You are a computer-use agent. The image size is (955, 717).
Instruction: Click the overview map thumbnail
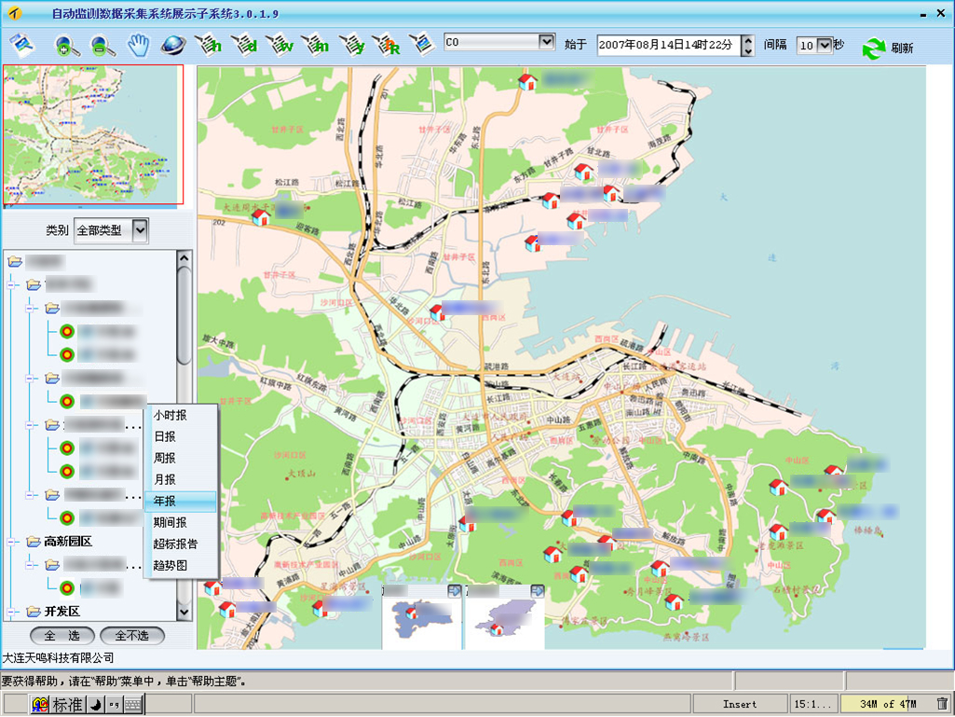pos(93,135)
